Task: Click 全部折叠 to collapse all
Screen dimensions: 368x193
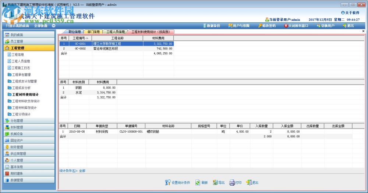Action: coord(41,26)
